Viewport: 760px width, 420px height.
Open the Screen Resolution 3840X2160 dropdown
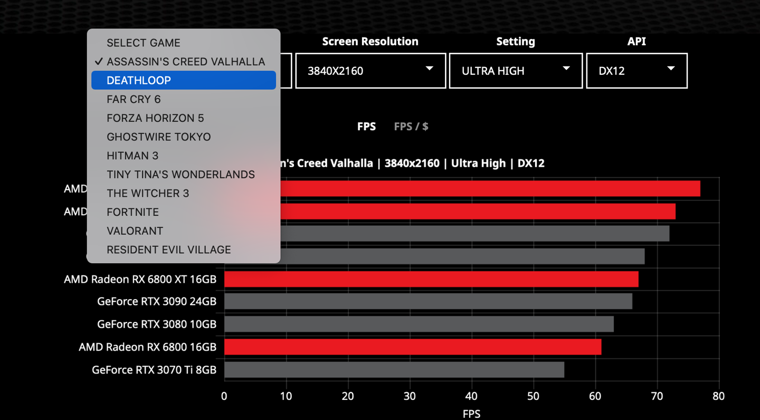click(x=370, y=71)
